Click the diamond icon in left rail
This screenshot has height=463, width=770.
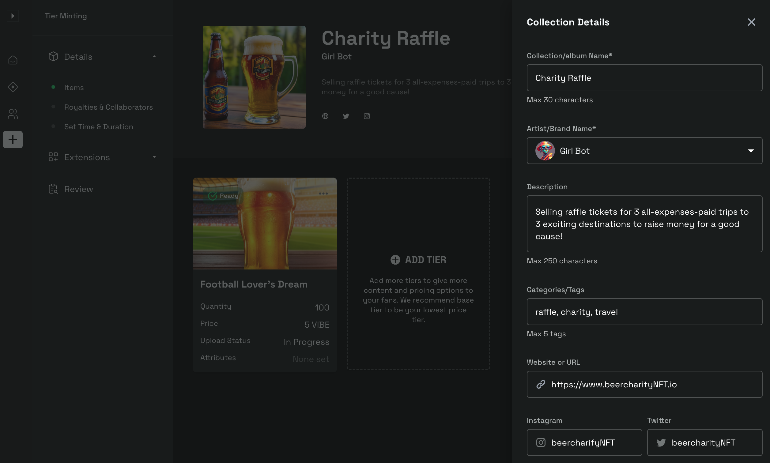(x=13, y=87)
